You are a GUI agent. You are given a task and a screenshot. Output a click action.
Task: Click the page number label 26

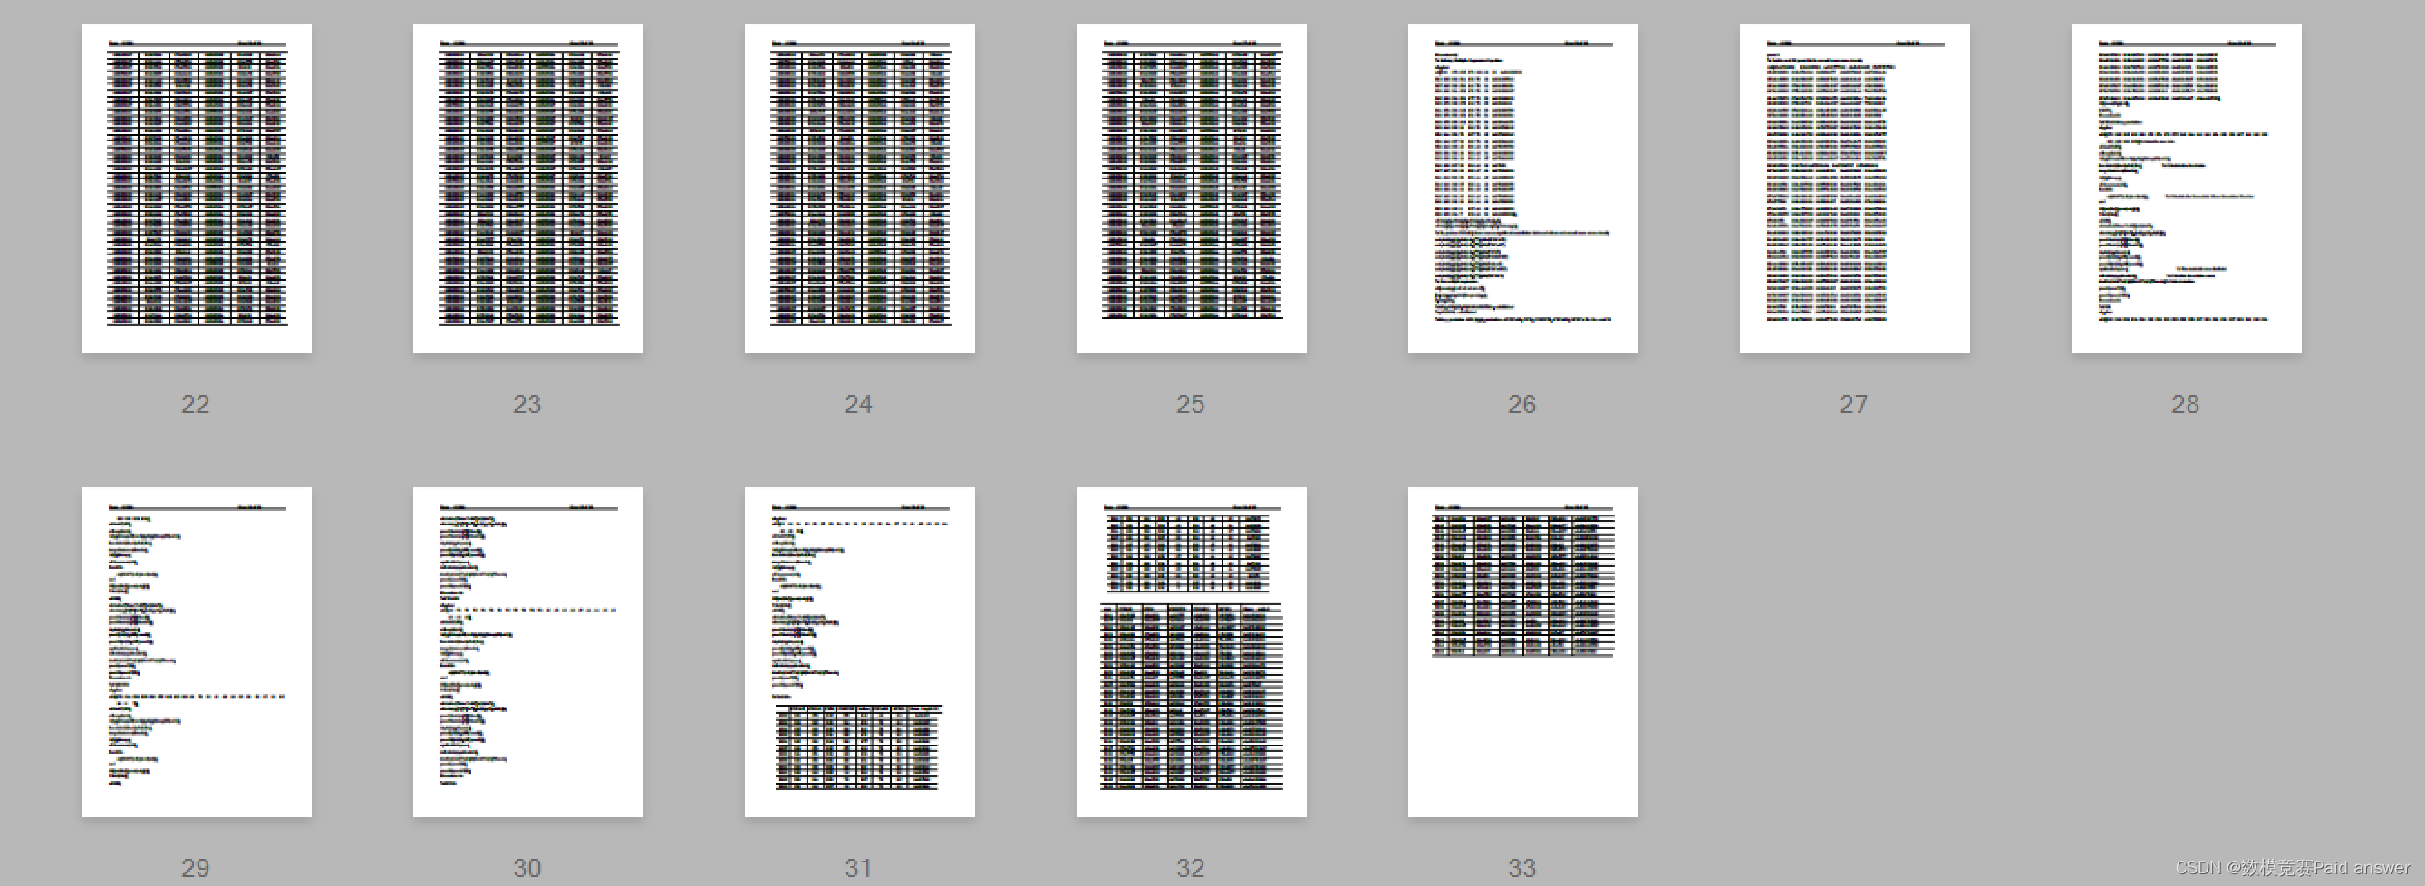[x=1522, y=404]
